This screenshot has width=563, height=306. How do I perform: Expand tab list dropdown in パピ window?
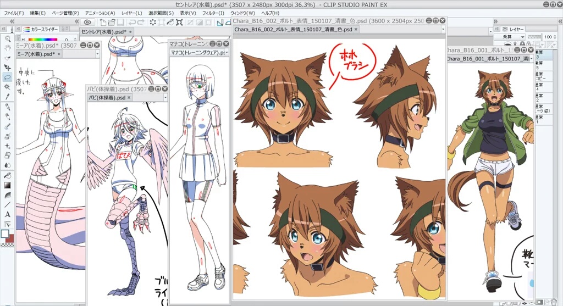pos(165,98)
